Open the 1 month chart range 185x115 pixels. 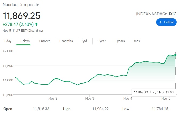tap(44, 41)
